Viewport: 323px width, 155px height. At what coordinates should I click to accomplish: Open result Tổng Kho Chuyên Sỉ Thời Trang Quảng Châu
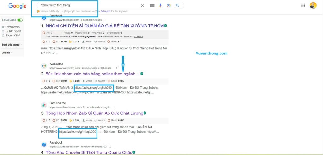click(89, 152)
